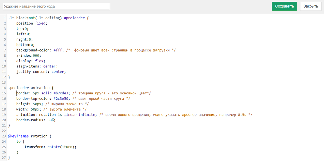Click the comment 'фоновый цвет всей страницы'
324x161 pixels.
pos(101,50)
